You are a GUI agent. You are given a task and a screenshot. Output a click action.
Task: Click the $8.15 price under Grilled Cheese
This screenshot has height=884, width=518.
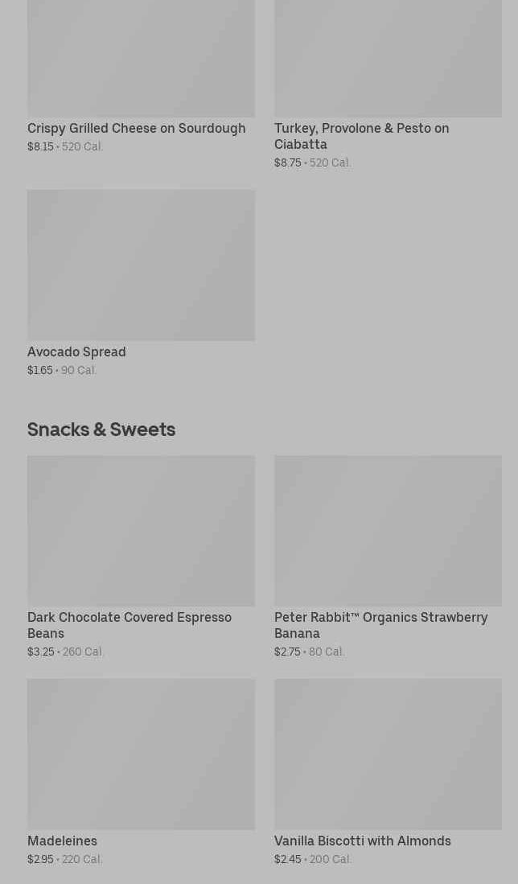click(x=40, y=146)
